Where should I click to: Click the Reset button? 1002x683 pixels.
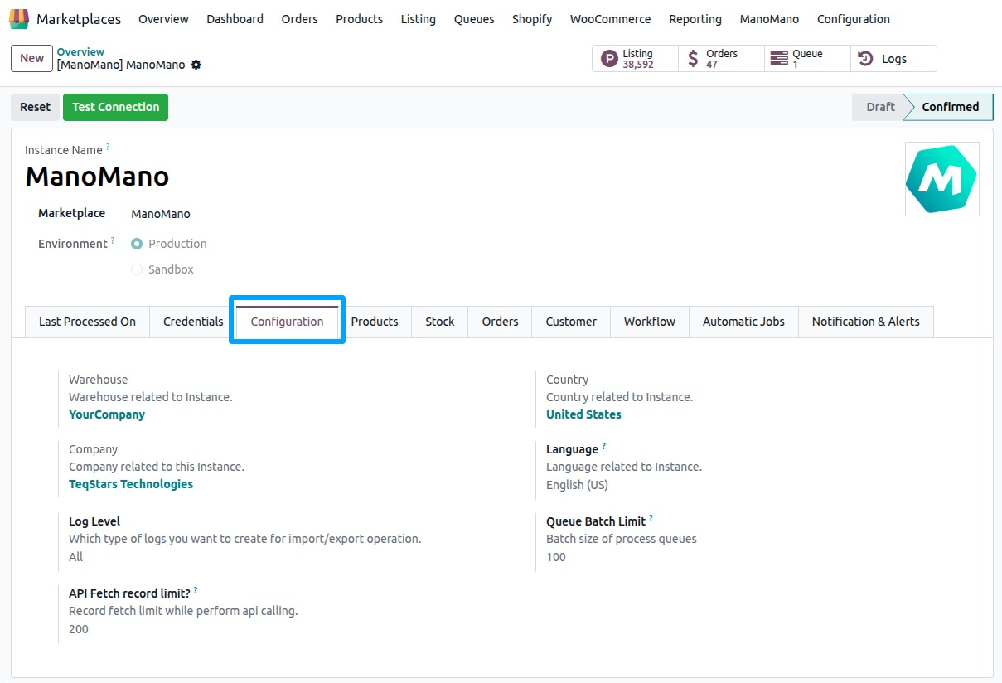(x=35, y=107)
